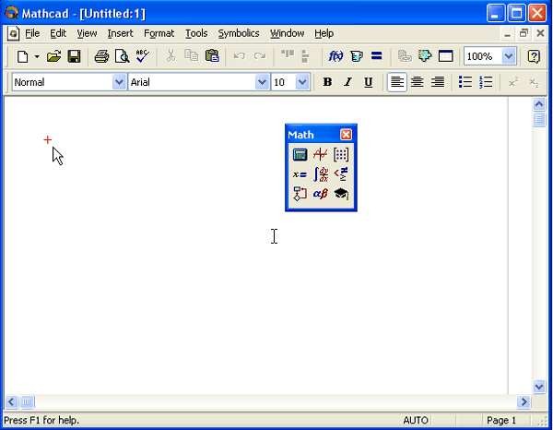Viewport: 553px width, 430px height.
Task: Set left text alignment
Action: pos(397,82)
